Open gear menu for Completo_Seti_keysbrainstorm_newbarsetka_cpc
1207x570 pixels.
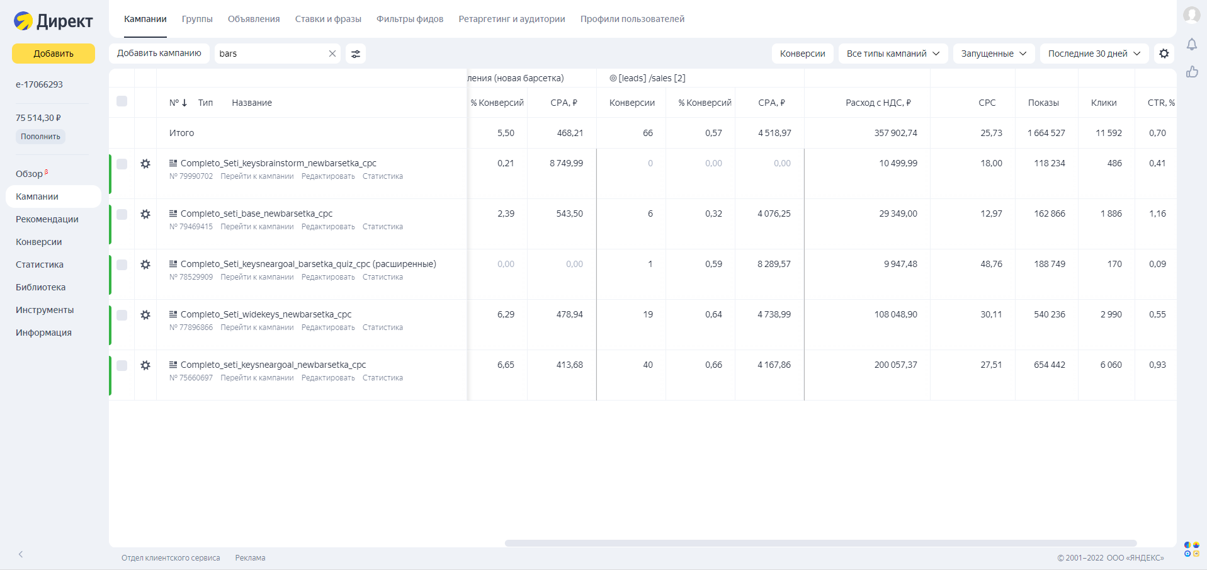(x=145, y=164)
